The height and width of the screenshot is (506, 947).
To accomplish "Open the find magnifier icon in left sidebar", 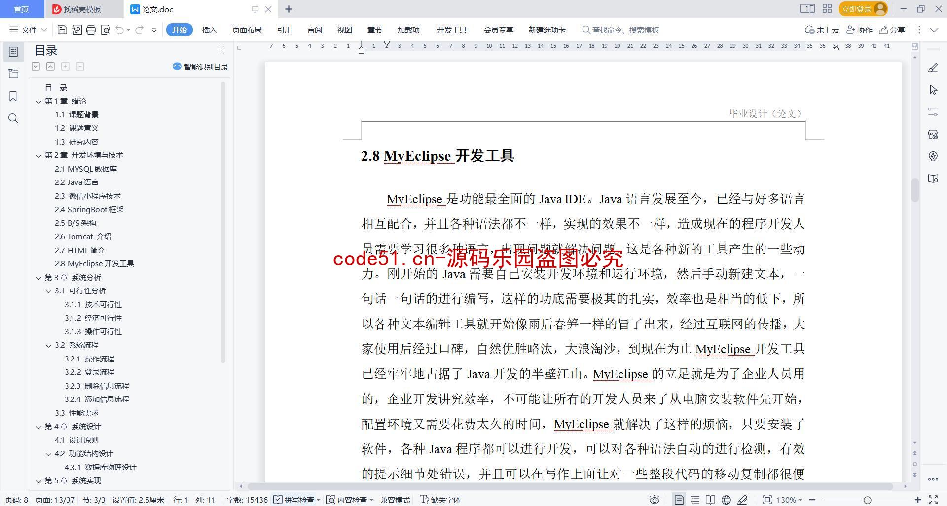I will (13, 118).
